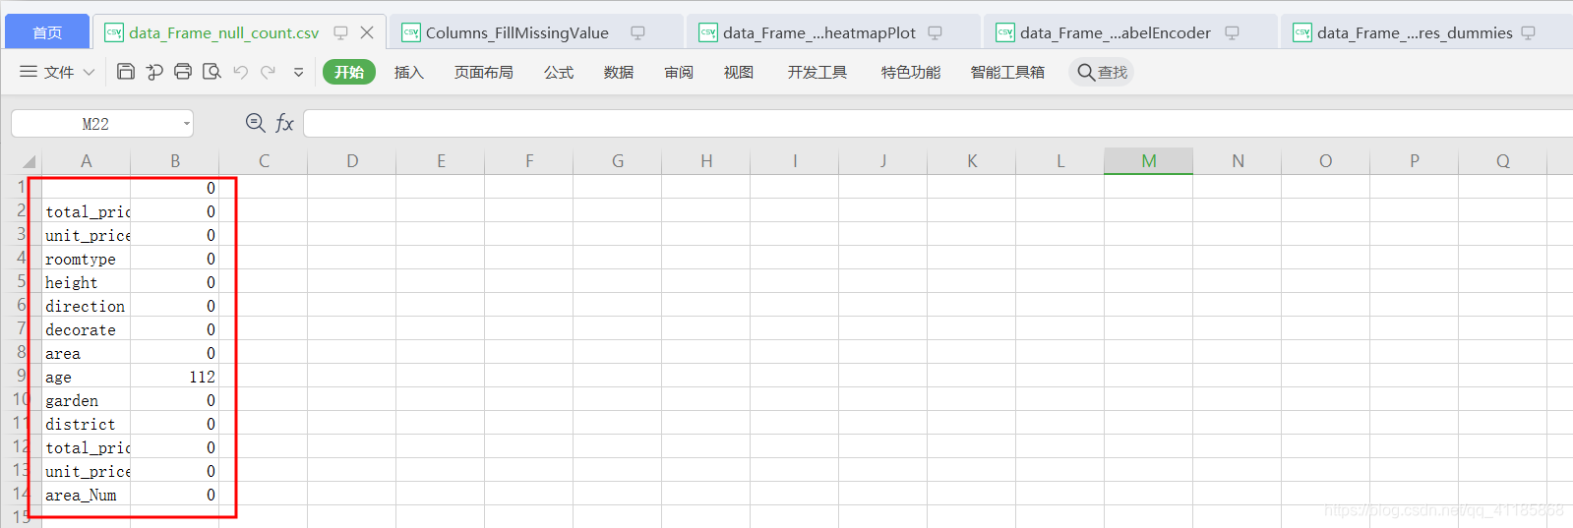
Task: Click cell containing age
Action: [x=87, y=377]
